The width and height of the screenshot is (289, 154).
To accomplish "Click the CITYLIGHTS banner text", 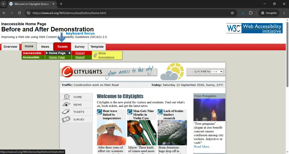I will click(88, 72).
